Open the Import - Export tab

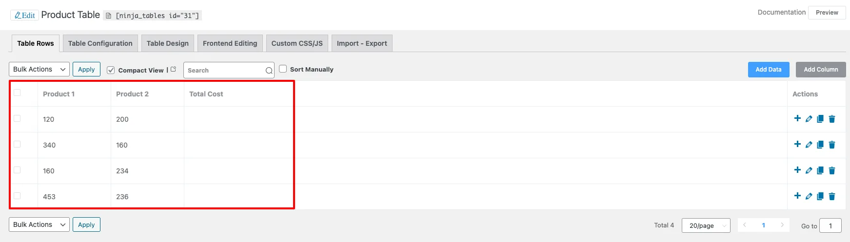coord(362,43)
